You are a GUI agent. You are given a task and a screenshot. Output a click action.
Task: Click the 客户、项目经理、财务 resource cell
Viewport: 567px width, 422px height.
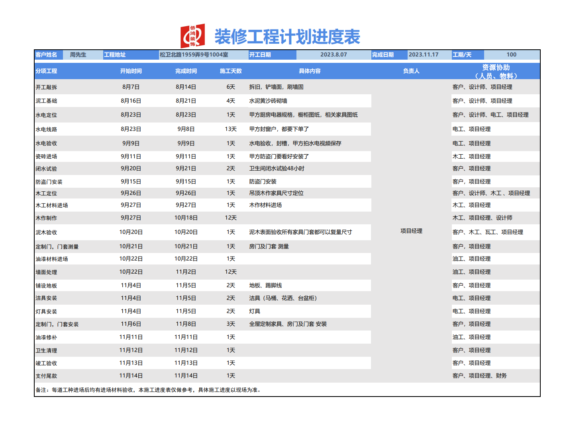tap(479, 376)
